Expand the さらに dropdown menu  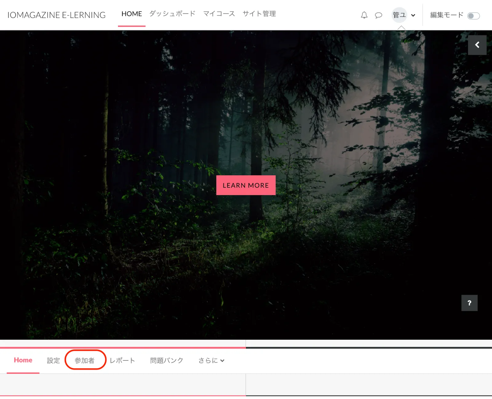(211, 361)
